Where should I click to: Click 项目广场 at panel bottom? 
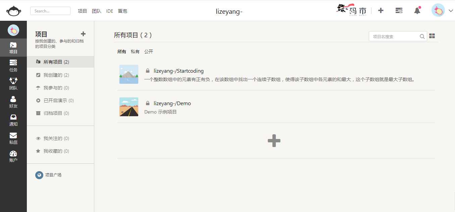tap(53, 175)
